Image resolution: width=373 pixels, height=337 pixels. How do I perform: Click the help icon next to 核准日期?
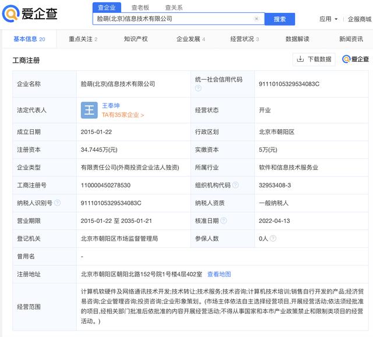click(224, 221)
